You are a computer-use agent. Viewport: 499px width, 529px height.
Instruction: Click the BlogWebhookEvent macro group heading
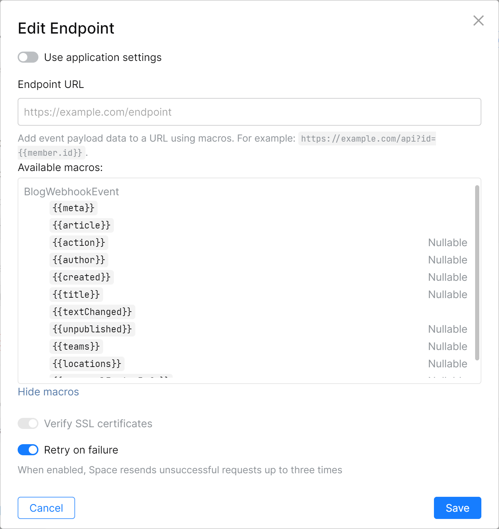pos(71,191)
